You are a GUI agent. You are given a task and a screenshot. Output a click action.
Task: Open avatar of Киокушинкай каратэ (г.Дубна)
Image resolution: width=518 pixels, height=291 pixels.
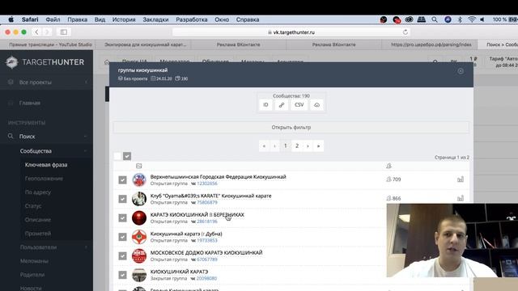coord(139,237)
